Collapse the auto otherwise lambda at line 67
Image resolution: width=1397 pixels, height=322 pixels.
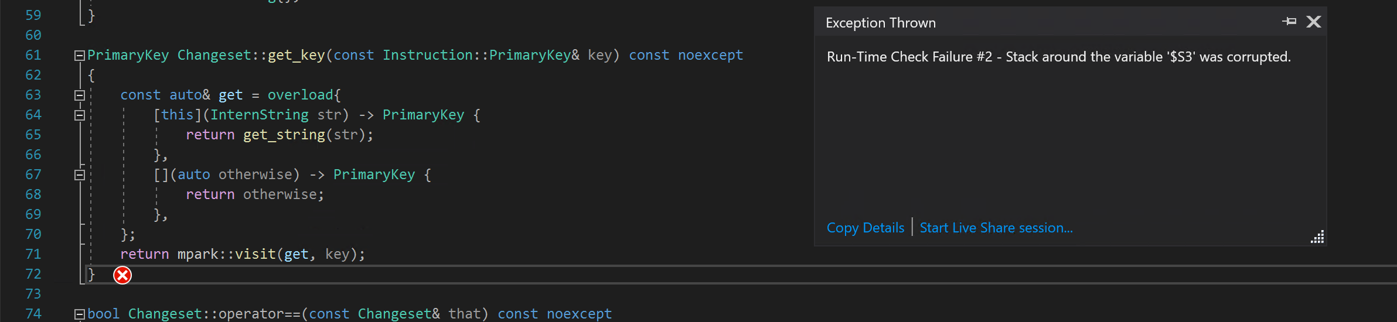[x=80, y=175]
